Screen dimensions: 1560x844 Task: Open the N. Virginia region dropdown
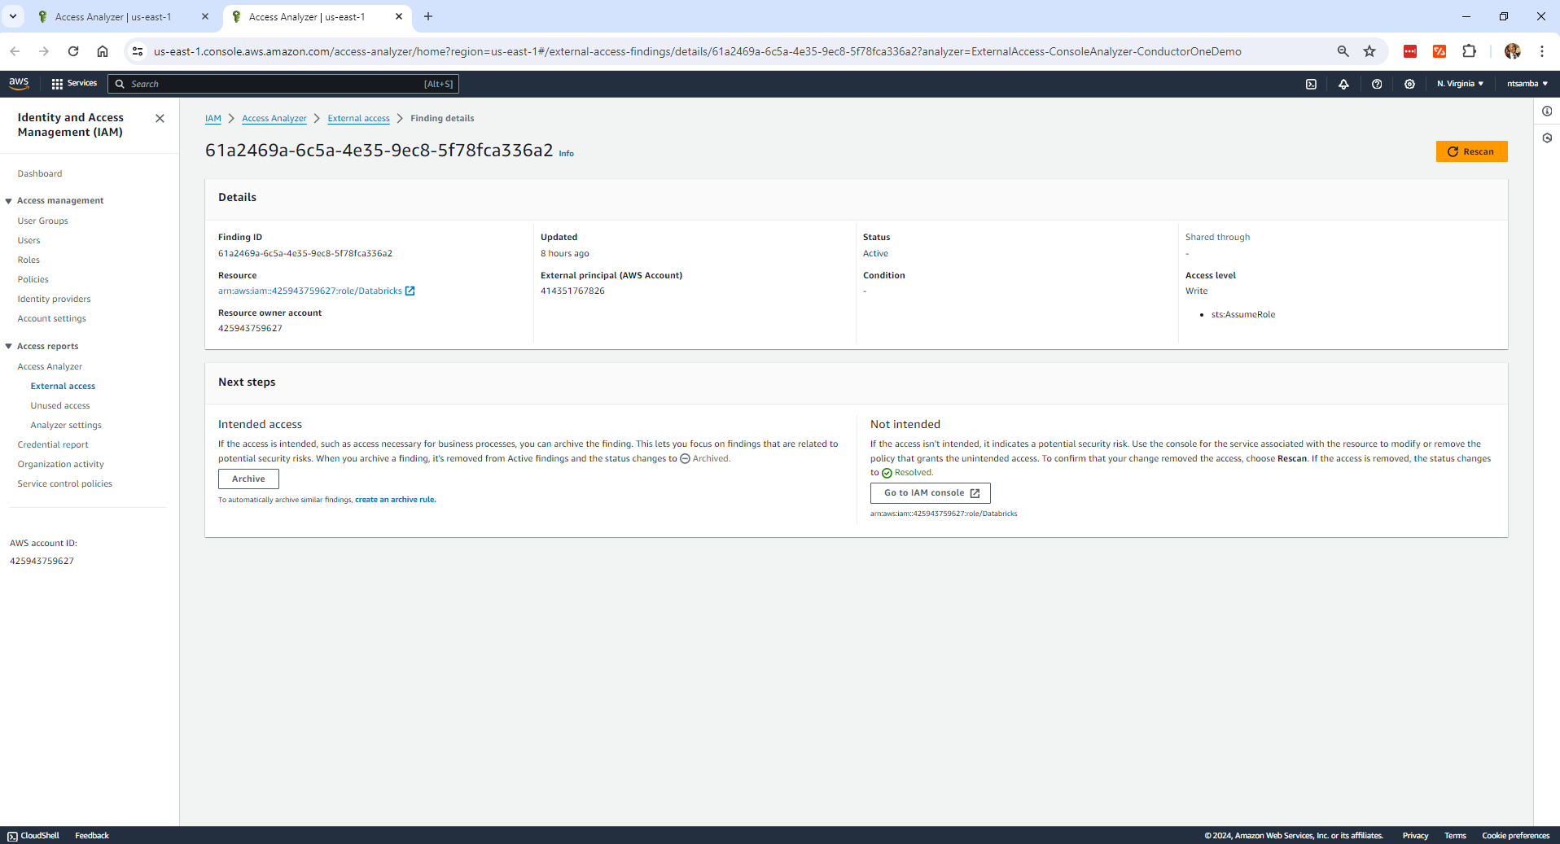pos(1460,84)
